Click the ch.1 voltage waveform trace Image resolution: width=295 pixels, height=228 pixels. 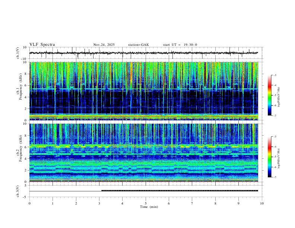[143, 53]
